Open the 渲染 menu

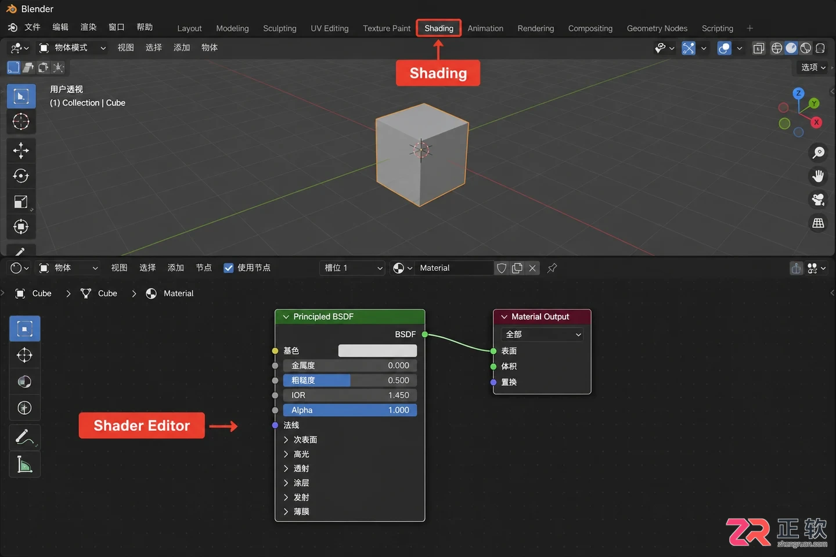coord(88,27)
